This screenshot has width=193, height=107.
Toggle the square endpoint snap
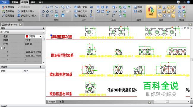(164, 12)
